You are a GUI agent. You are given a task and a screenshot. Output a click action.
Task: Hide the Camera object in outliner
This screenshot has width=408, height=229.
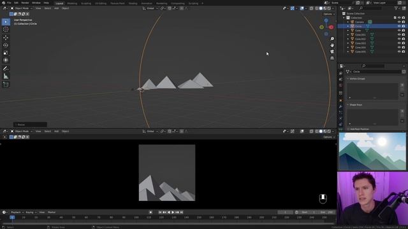[399, 22]
